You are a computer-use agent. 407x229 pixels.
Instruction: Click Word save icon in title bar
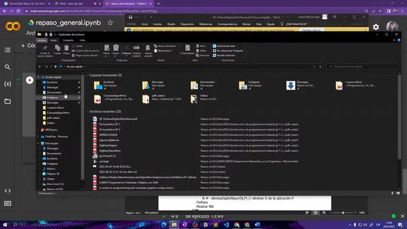tap(130, 17)
